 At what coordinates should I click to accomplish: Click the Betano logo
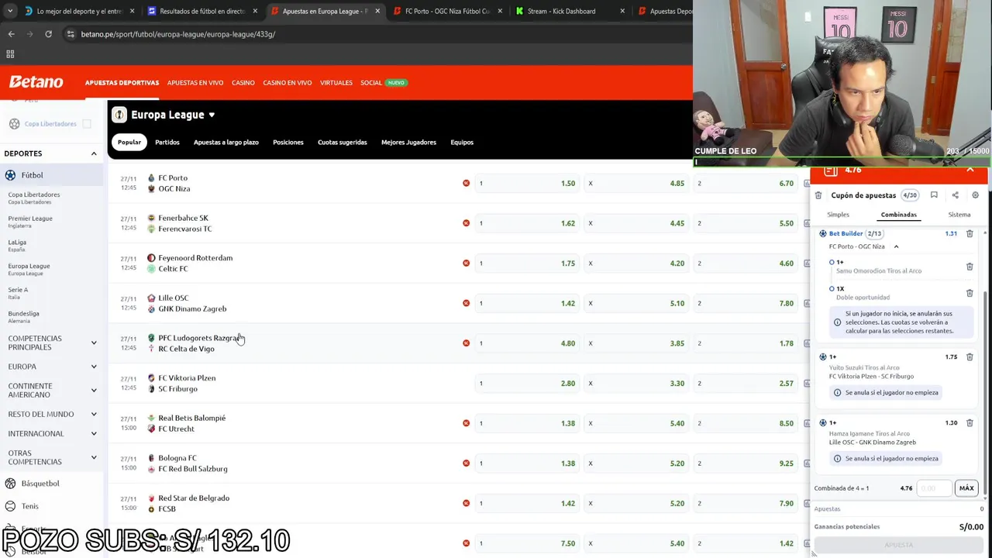pyautogui.click(x=36, y=82)
